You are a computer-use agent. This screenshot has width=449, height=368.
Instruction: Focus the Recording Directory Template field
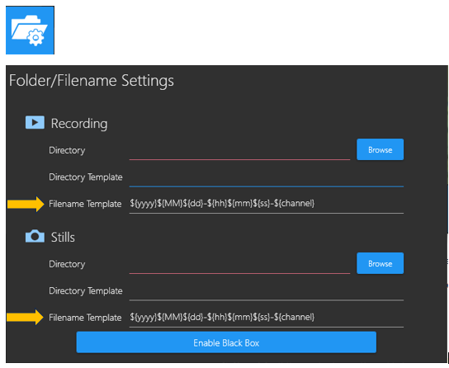click(267, 177)
